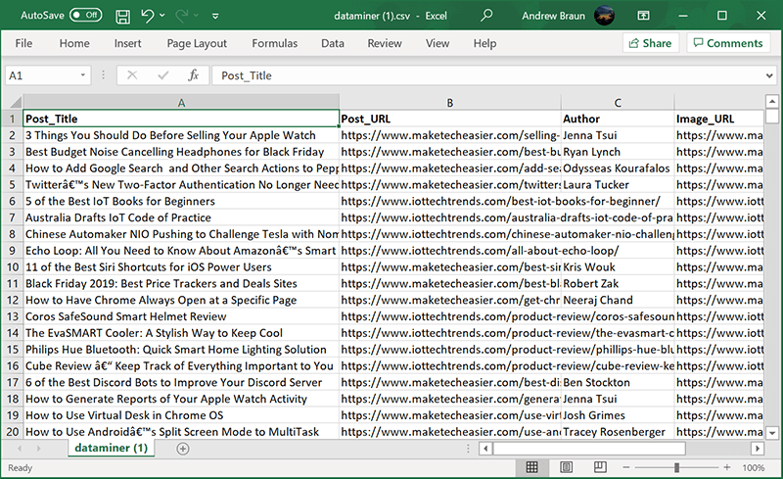
Task: Click the Insert Function fx icon
Action: (x=193, y=75)
